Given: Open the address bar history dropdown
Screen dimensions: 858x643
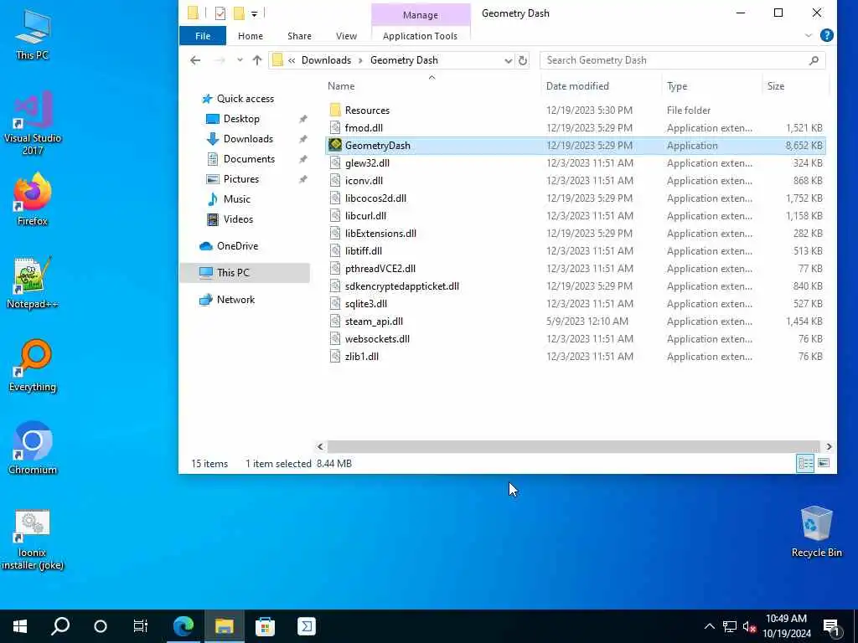Looking at the screenshot, I should pyautogui.click(x=508, y=60).
